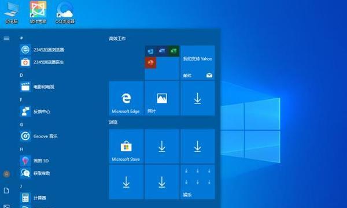Open the Documents shortcut in the Start sidebar

(x=6, y=190)
